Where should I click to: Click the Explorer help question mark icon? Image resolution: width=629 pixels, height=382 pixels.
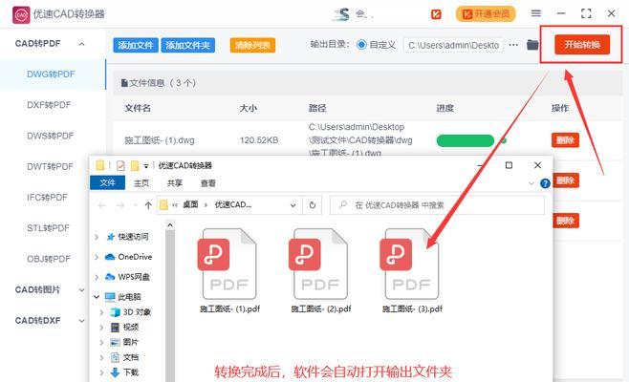coord(545,183)
